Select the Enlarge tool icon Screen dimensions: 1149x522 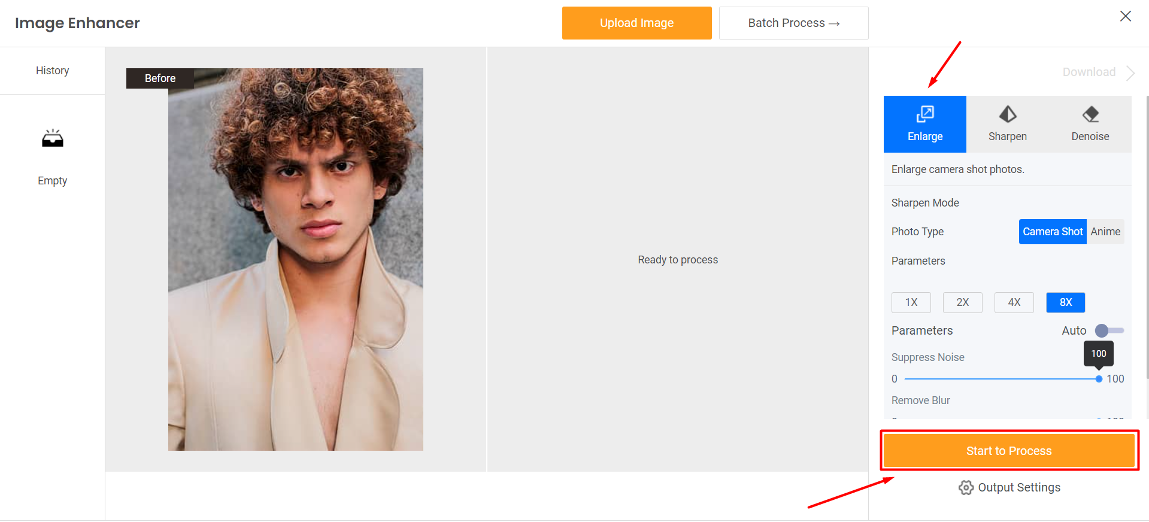tap(925, 114)
